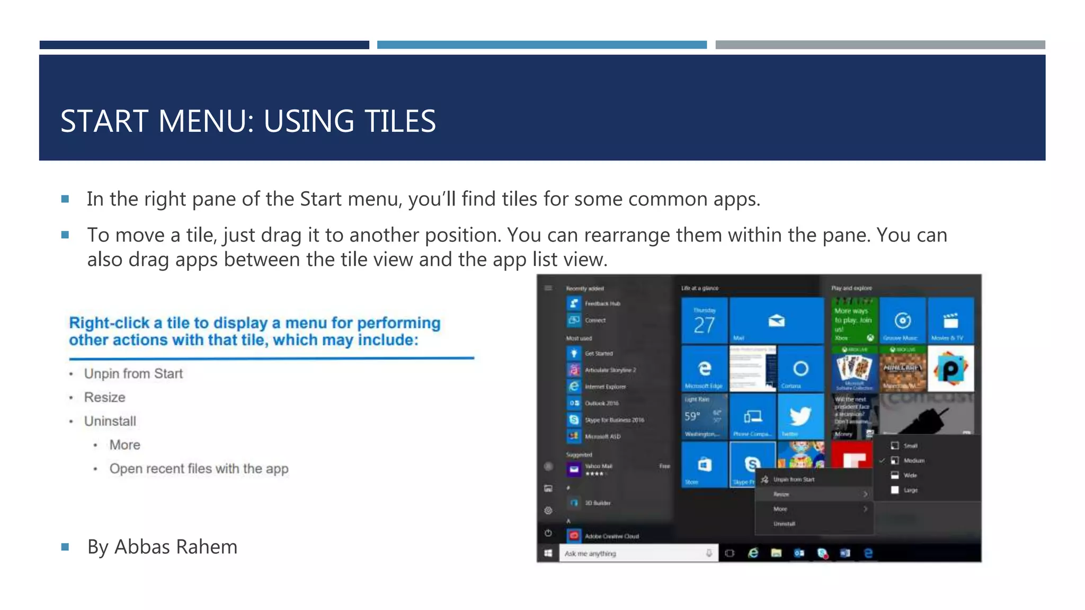Open Microsoft ASD in Most used
Image resolution: width=1085 pixels, height=610 pixels.
[594, 436]
